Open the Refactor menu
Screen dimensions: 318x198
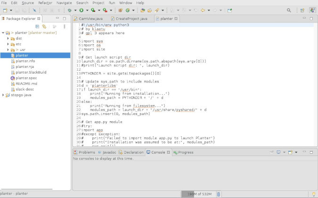click(x=45, y=3)
